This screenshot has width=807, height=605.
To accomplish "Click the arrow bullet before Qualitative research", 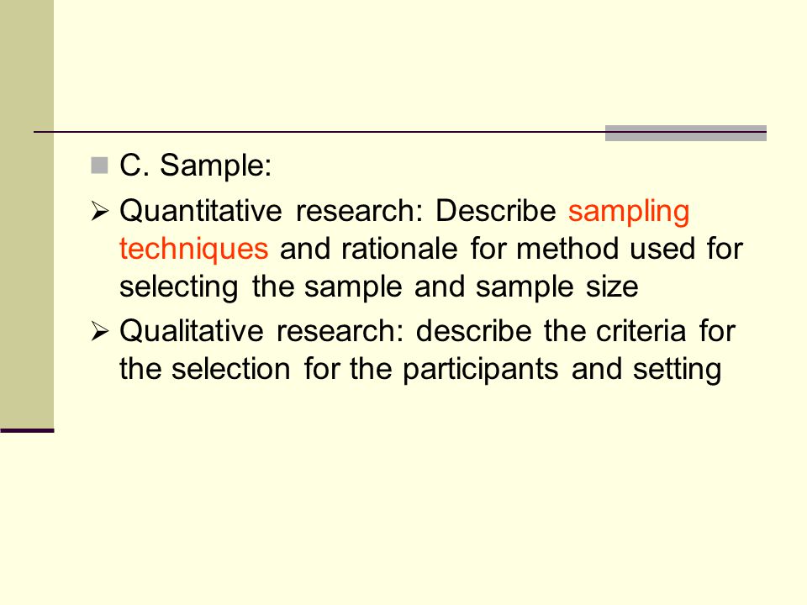I will click(99, 331).
